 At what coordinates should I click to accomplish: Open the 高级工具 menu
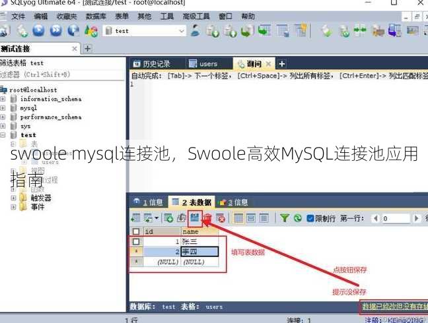pos(196,16)
